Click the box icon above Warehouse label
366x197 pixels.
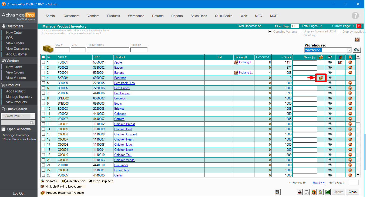[x=357, y=40]
